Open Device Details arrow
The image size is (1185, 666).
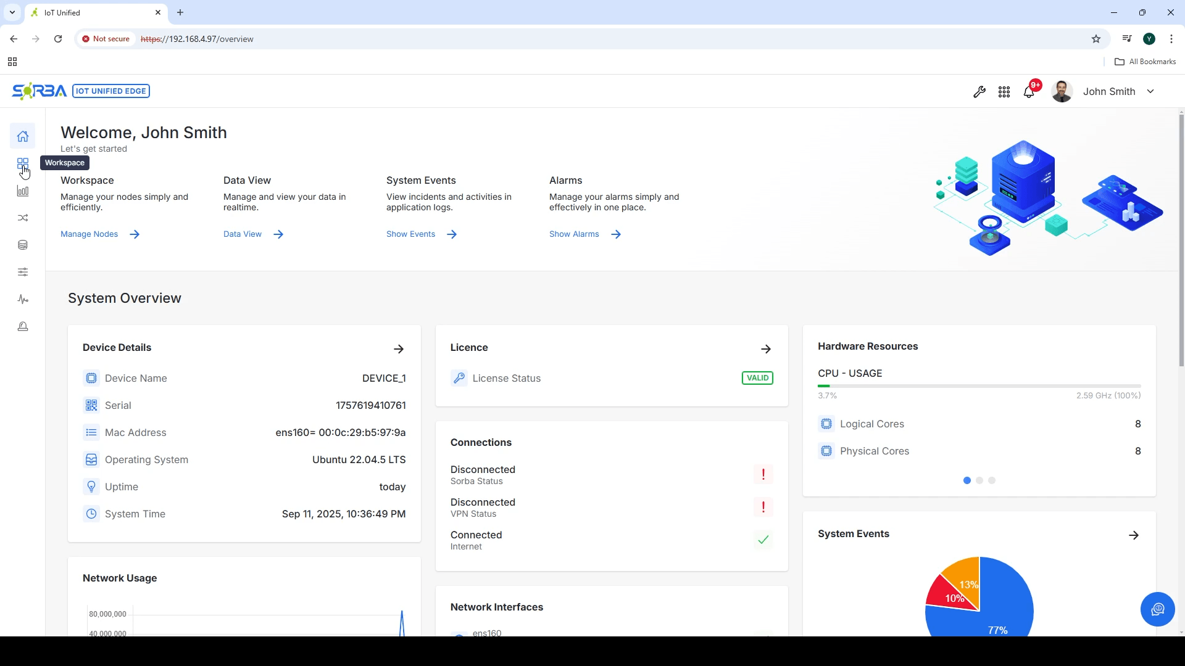(x=399, y=349)
